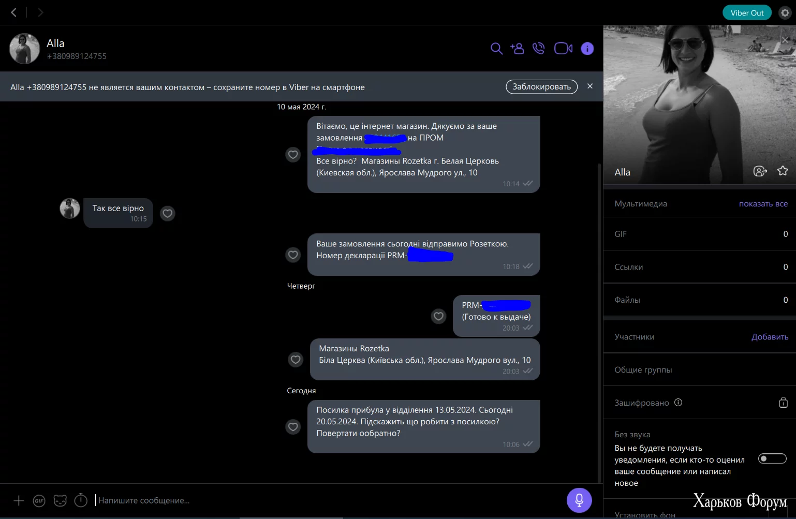Start a video call with Alla

(563, 49)
